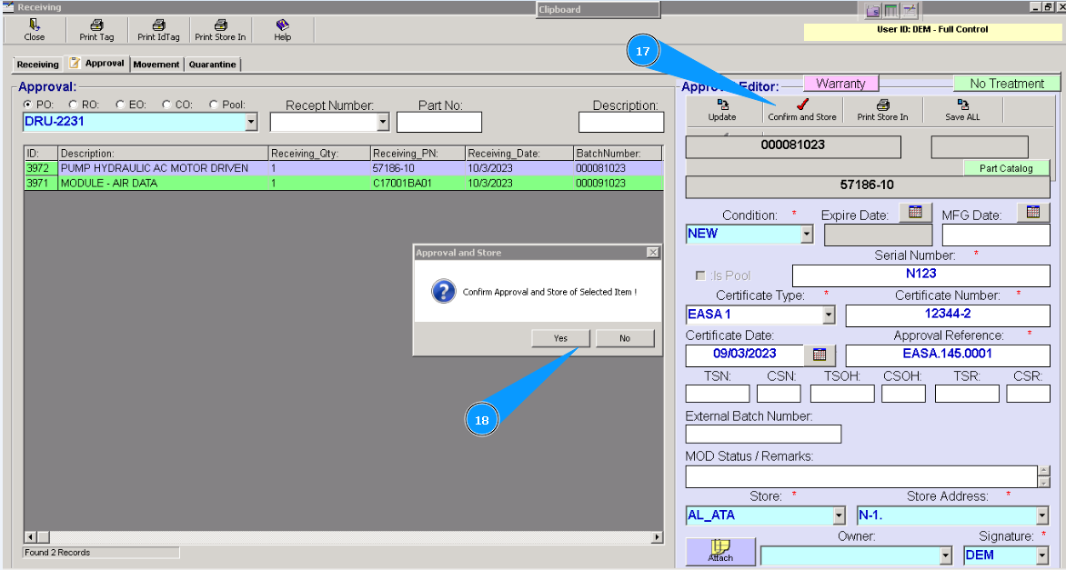Select row MODULE - AIR DATA
This screenshot has height=570, width=1066.
[x=343, y=184]
